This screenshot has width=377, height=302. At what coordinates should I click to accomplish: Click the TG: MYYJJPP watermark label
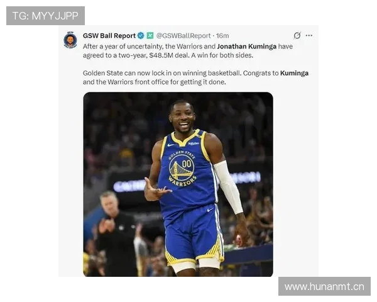(x=45, y=16)
